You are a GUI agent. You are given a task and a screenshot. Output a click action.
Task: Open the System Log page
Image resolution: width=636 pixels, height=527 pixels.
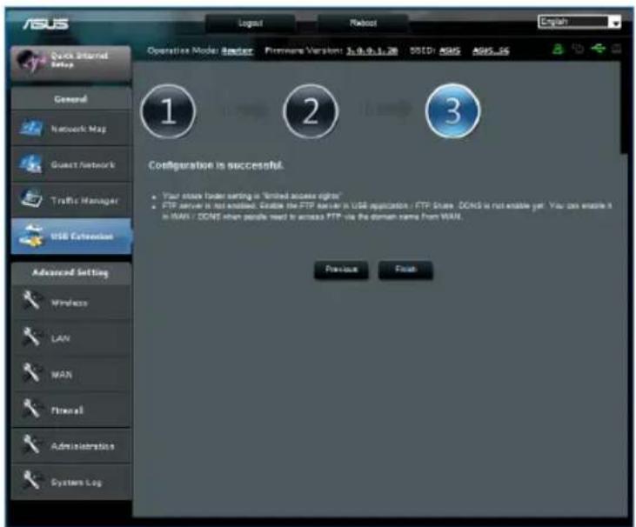tap(71, 482)
